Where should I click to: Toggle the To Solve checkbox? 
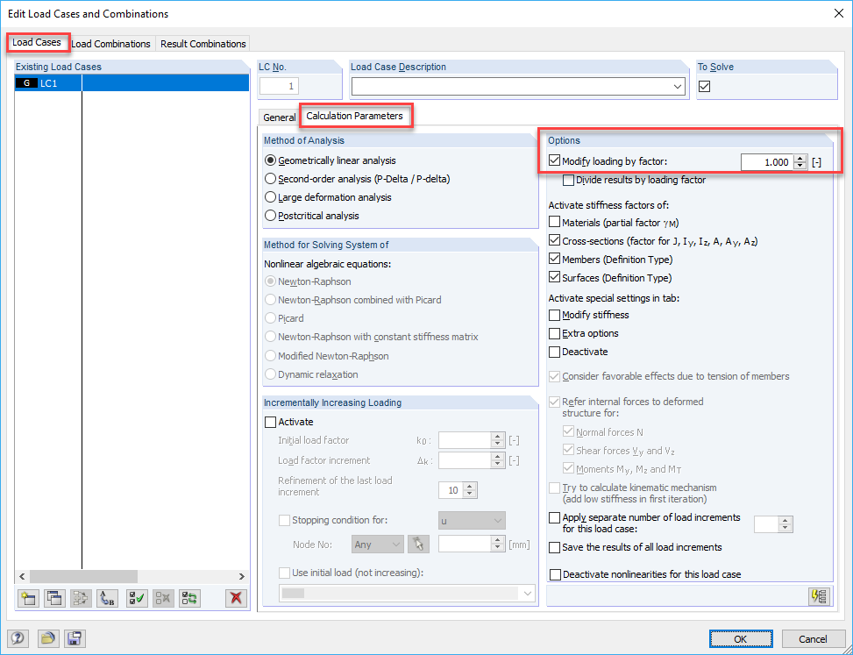coord(705,87)
